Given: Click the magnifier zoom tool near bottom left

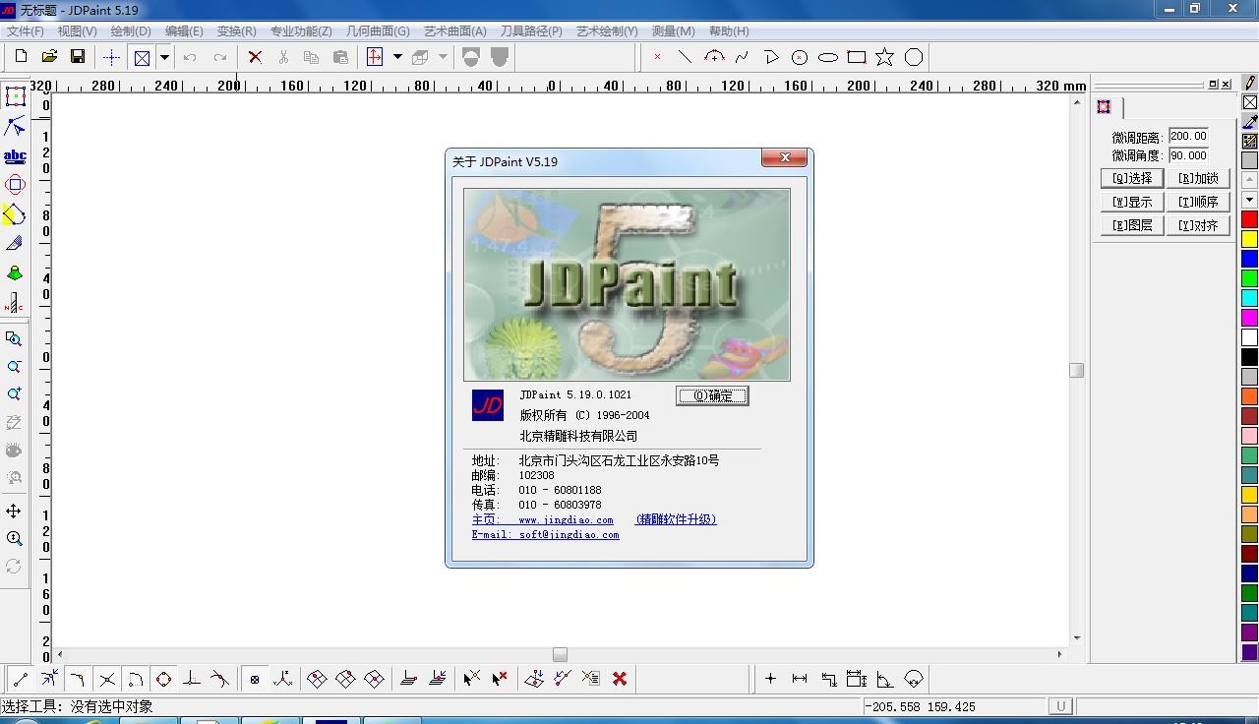Looking at the screenshot, I should (x=14, y=538).
